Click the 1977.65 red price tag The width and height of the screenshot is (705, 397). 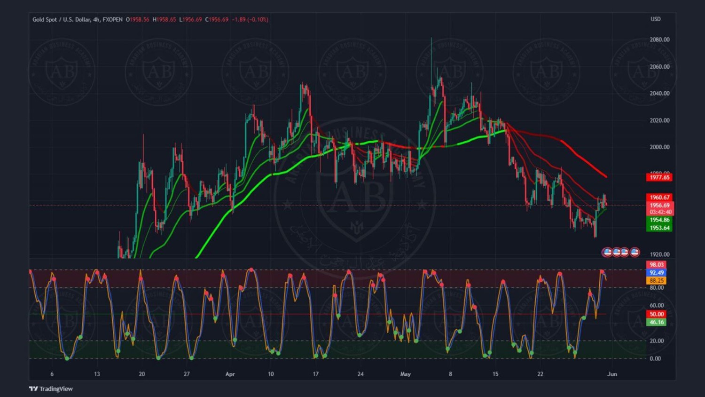click(x=659, y=177)
